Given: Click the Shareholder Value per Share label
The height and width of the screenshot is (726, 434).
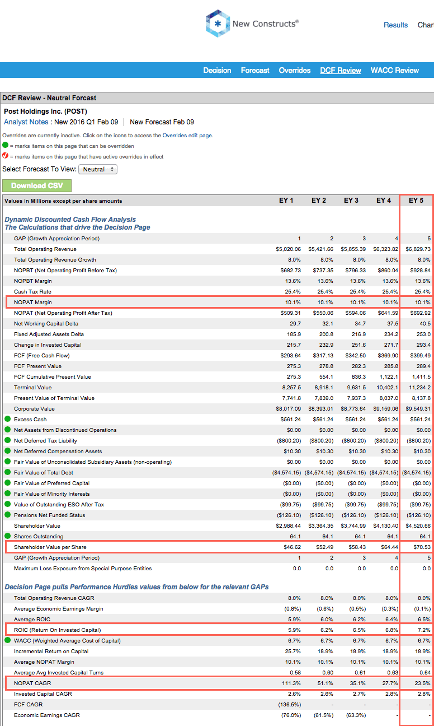Looking at the screenshot, I should 50,547.
